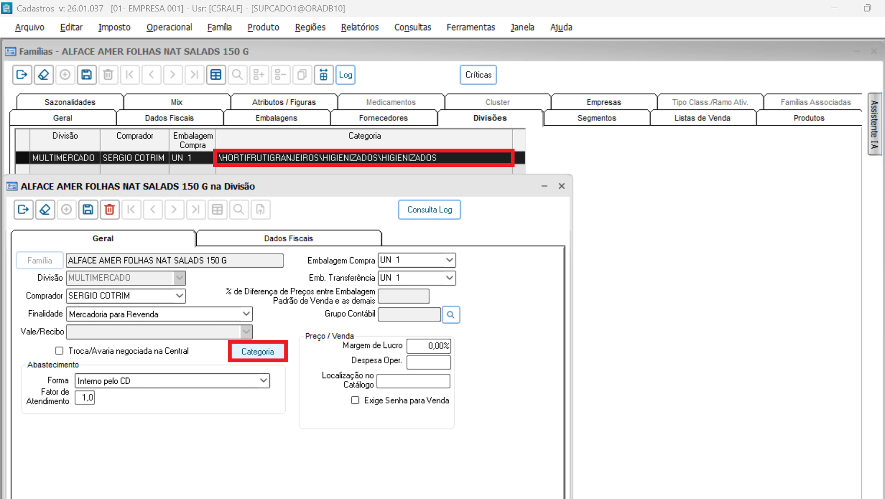
Task: Click the exit icon in the Divisão window toolbar
Action: coord(23,209)
